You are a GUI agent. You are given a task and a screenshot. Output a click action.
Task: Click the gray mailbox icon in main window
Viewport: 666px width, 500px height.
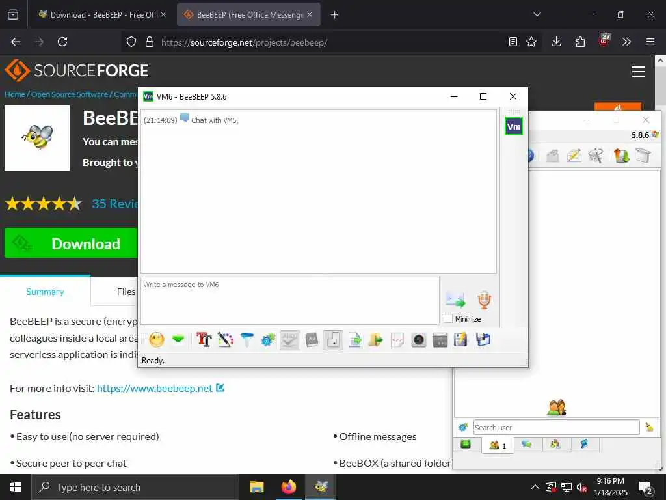[x=552, y=156]
